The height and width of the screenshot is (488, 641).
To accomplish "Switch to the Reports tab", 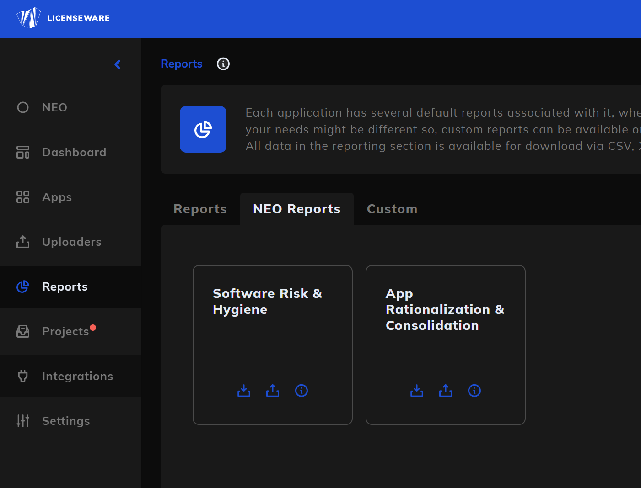I will [x=200, y=209].
